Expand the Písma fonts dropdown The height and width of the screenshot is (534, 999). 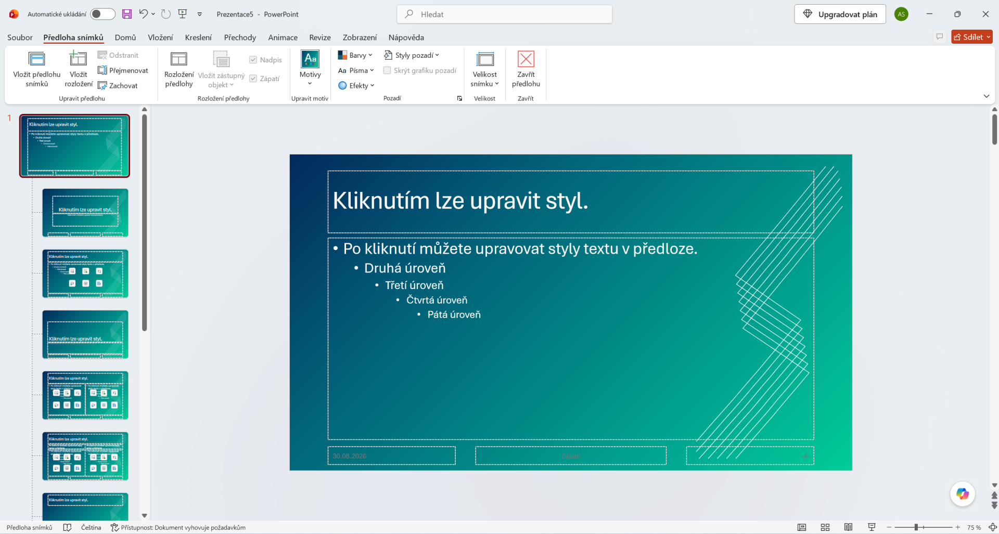(356, 70)
